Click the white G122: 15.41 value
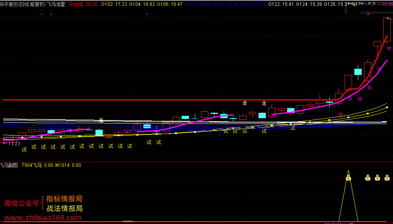This screenshot has width=393, height=224. [281, 4]
